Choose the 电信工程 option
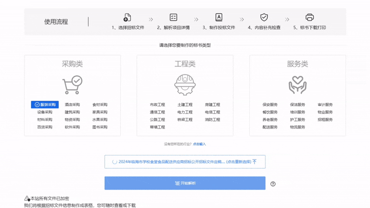Image resolution: width=370 pixels, height=208 pixels. click(213, 112)
